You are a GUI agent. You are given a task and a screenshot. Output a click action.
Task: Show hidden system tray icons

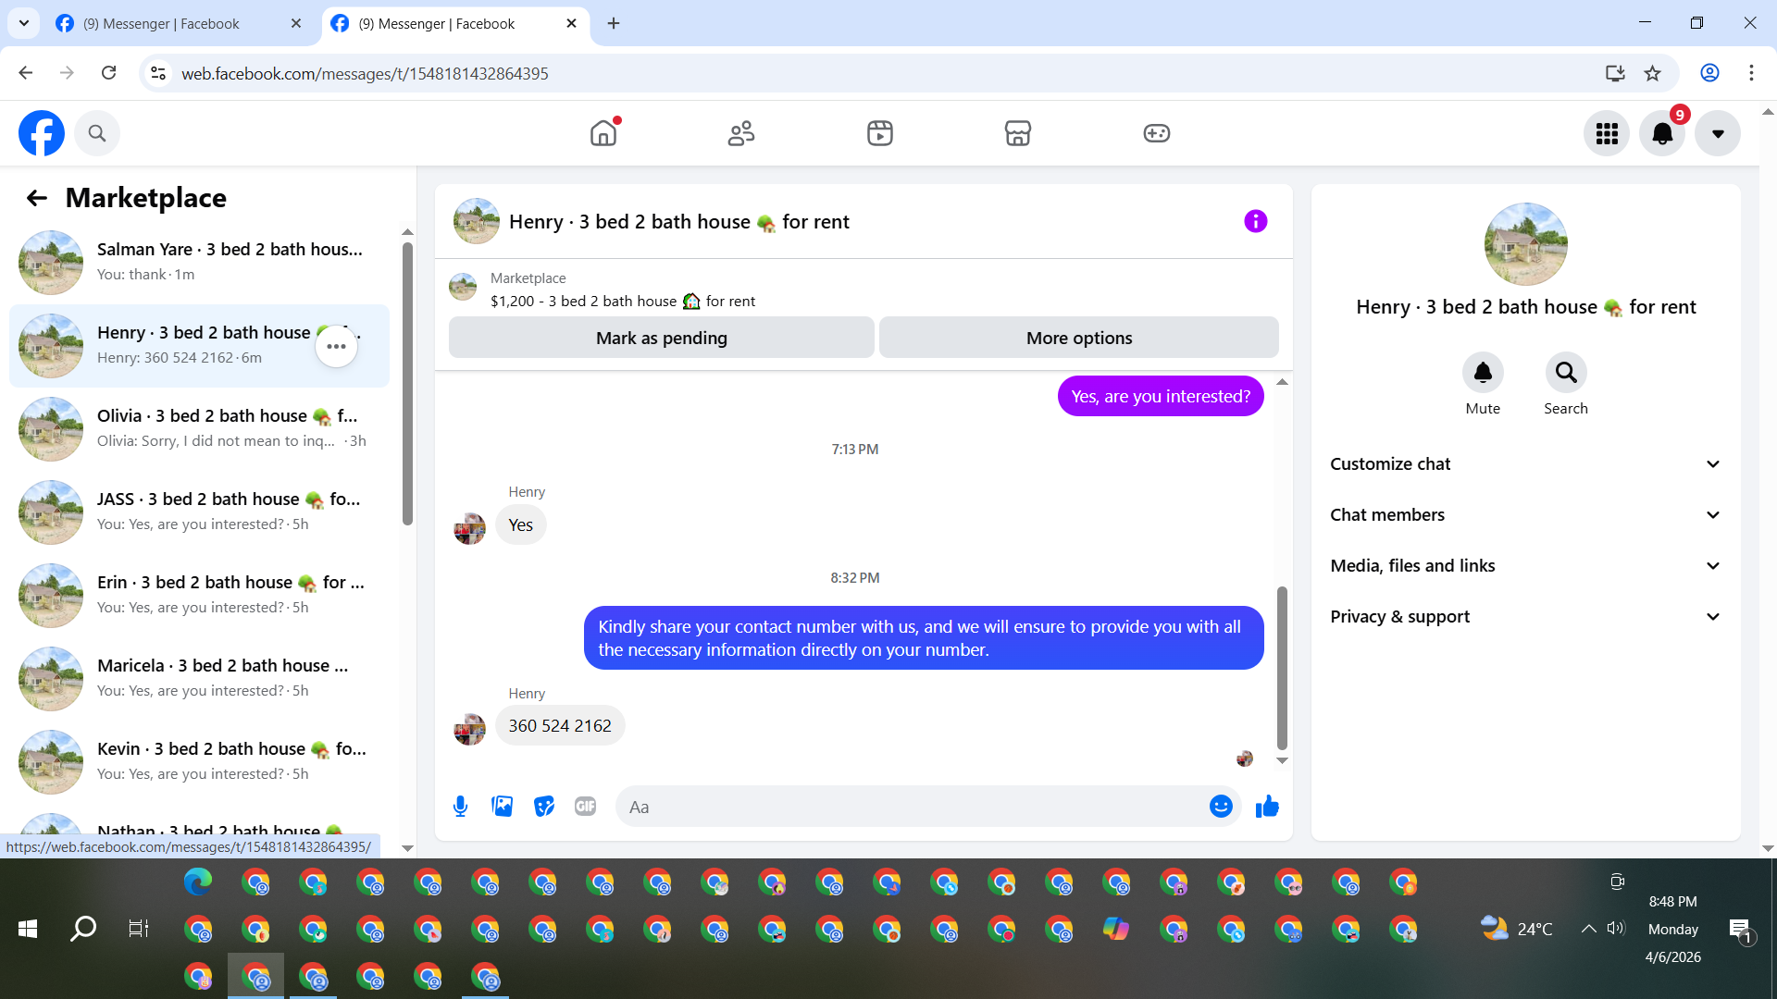click(1588, 929)
